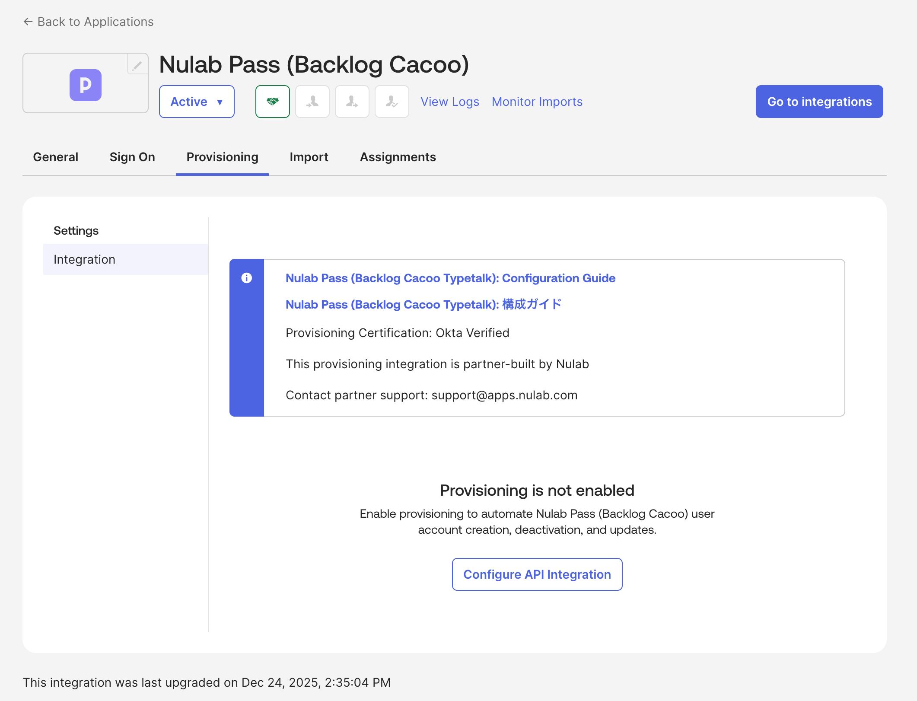The width and height of the screenshot is (917, 701).
Task: Open the Import tab
Action: [309, 157]
